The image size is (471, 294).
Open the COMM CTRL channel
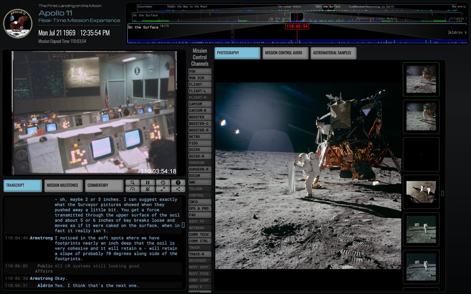200,241
